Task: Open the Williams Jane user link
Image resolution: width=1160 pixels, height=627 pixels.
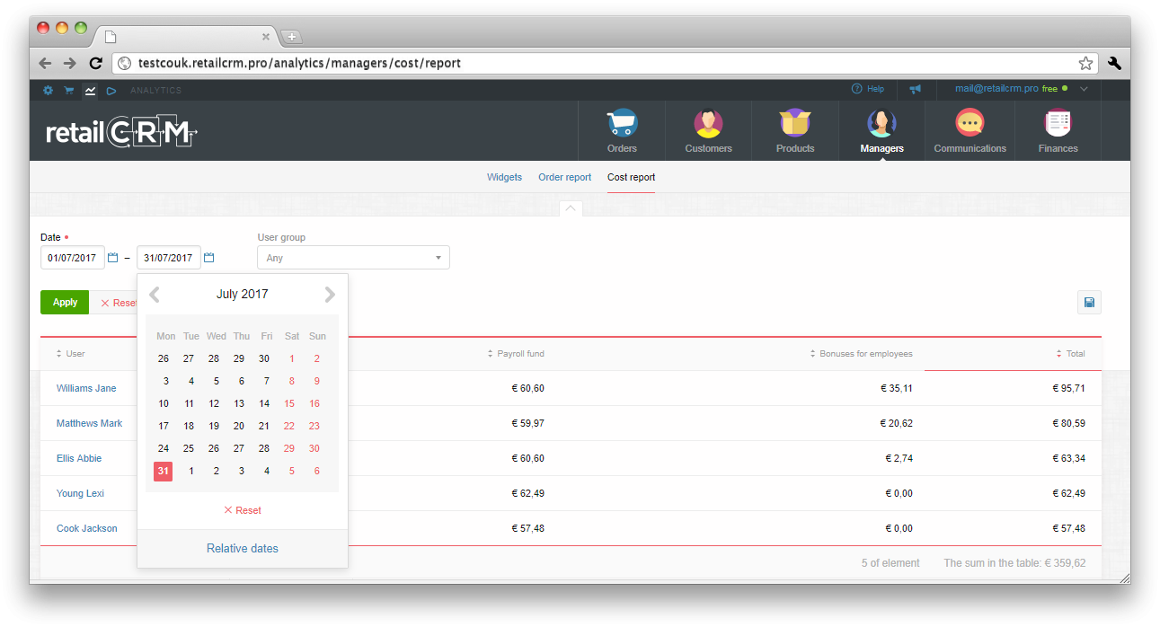Action: pyautogui.click(x=86, y=388)
